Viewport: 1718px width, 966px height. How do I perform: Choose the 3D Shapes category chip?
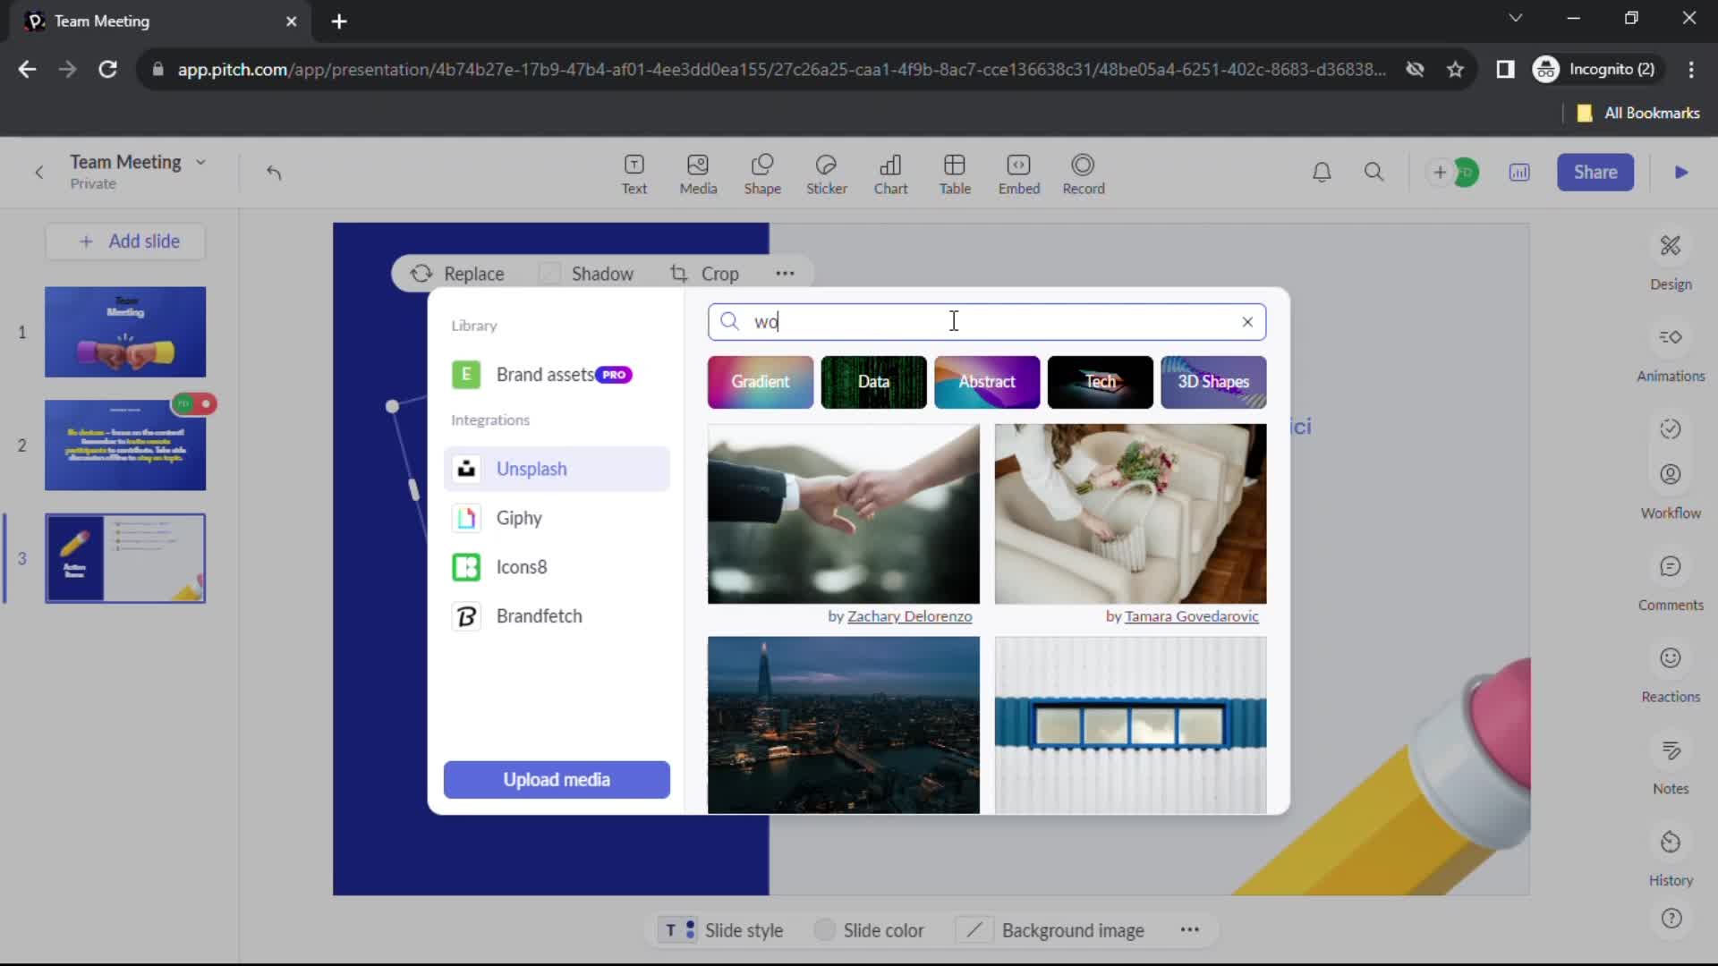1213,382
